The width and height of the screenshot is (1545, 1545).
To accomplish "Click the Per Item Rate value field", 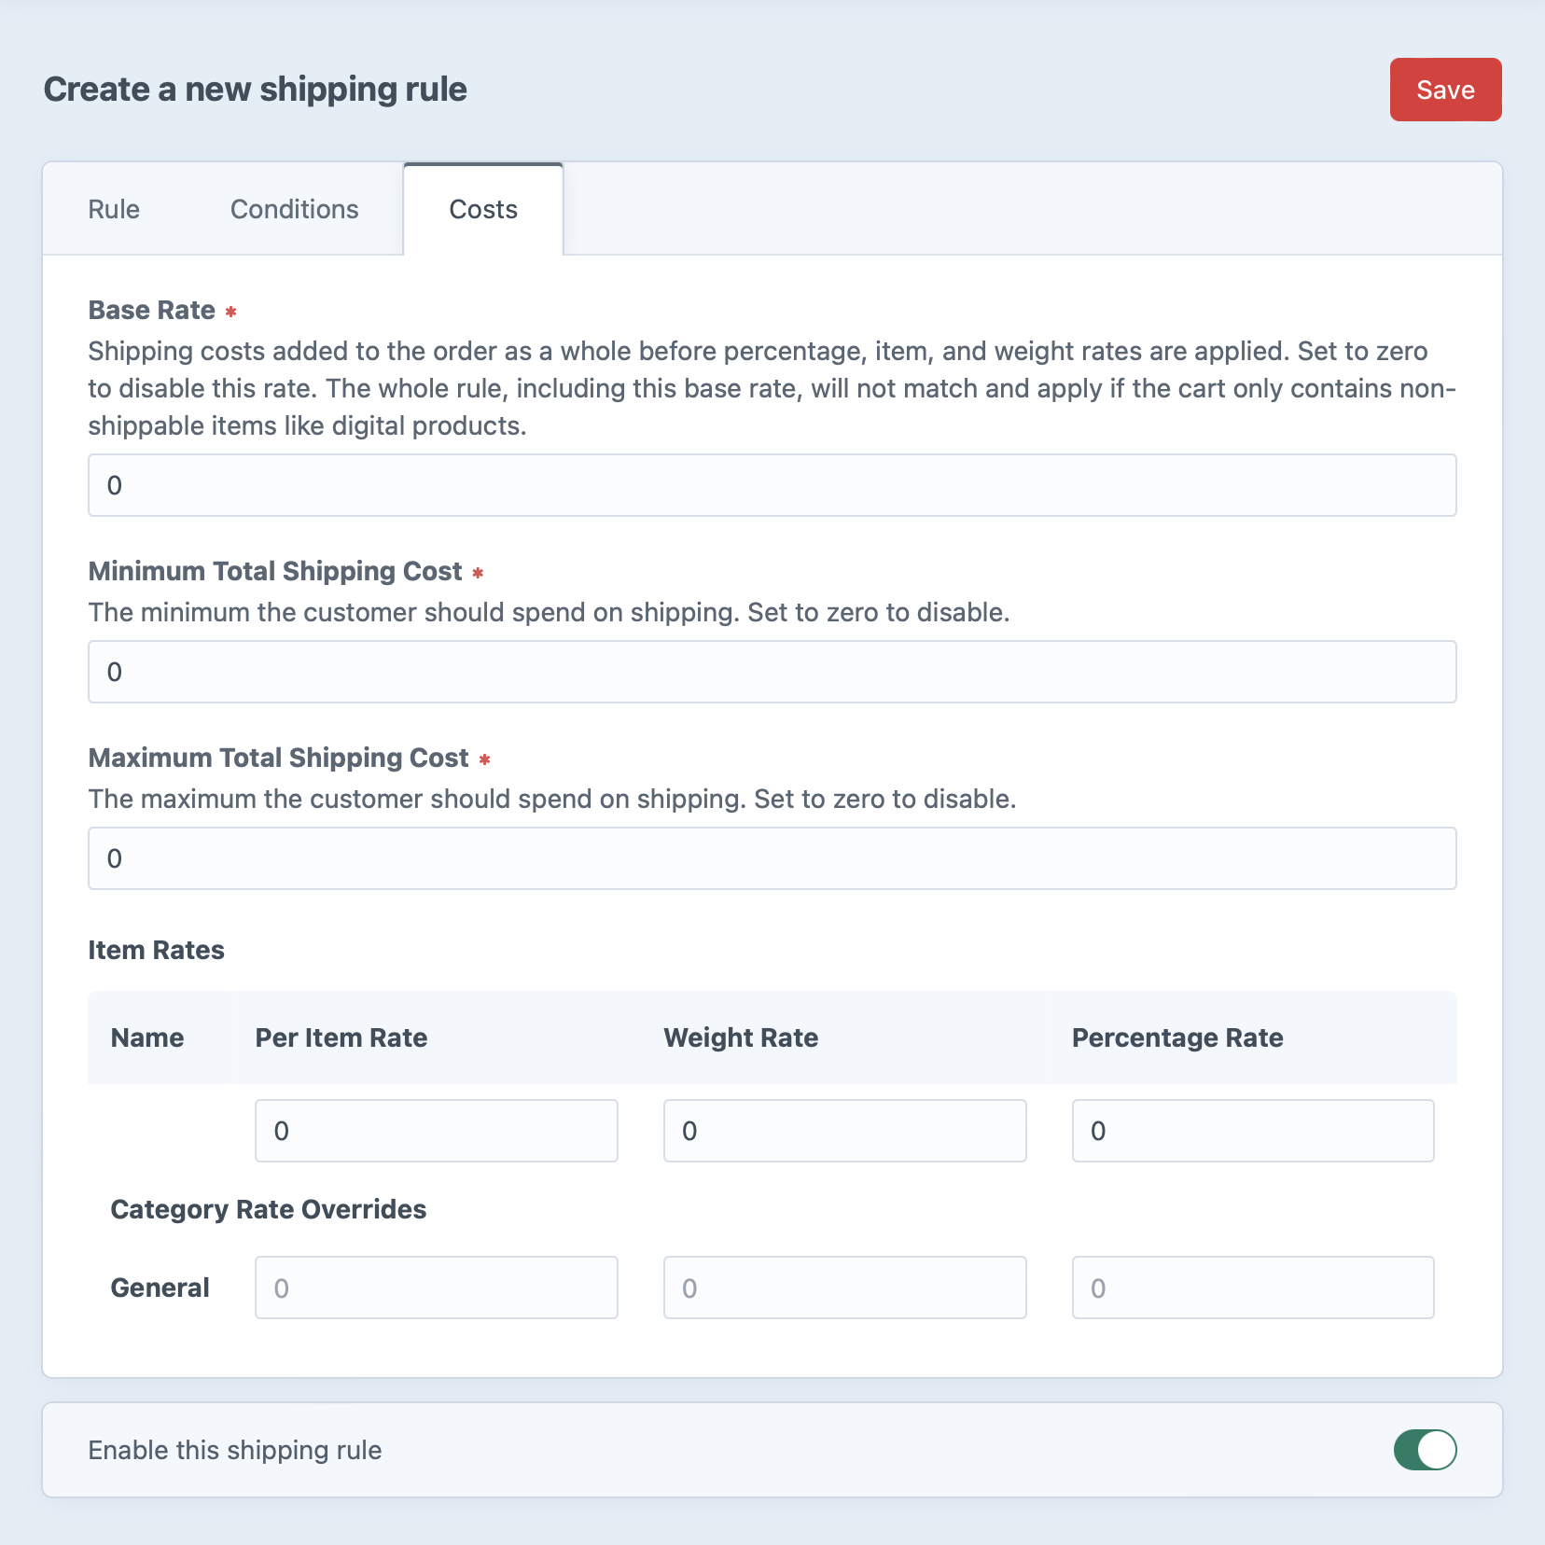I will [435, 1130].
